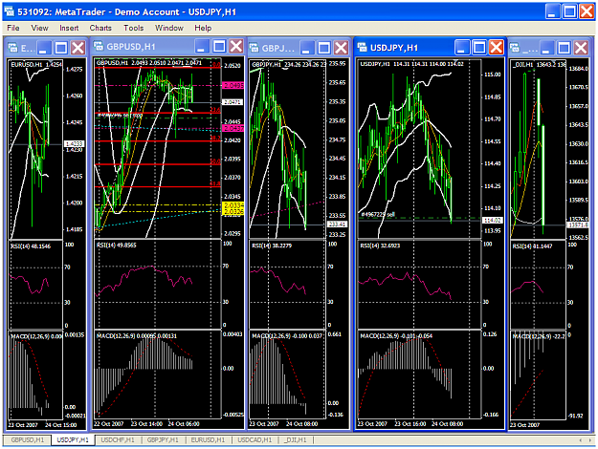Viewport: 598px width, 449px height.
Task: Click the current price 2.0471 label in GBPUSD
Action: click(233, 102)
